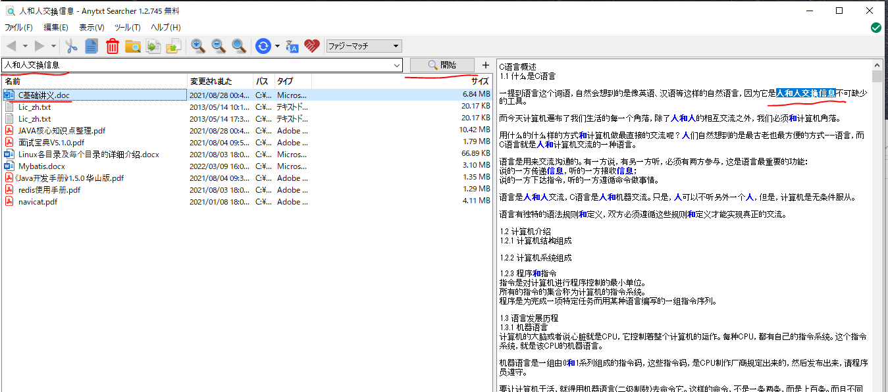Click Word icon of Mybatis.docx
The image size is (888, 392).
pyautogui.click(x=9, y=166)
